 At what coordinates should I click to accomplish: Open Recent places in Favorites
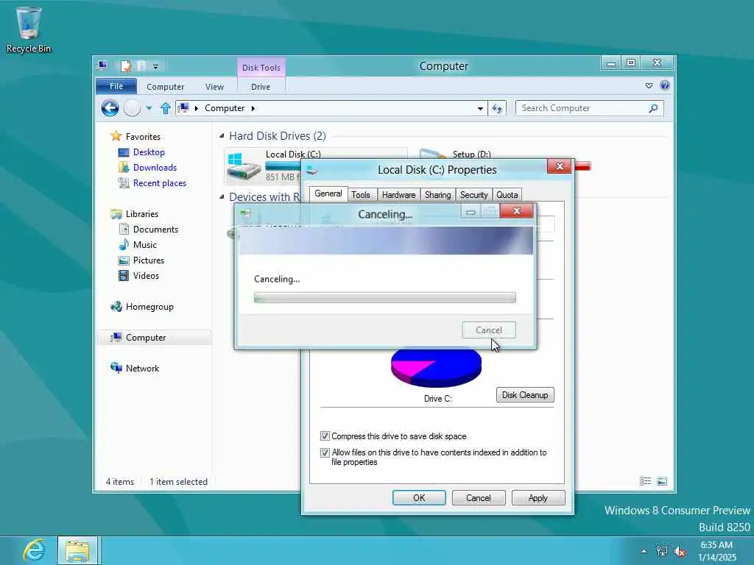160,183
